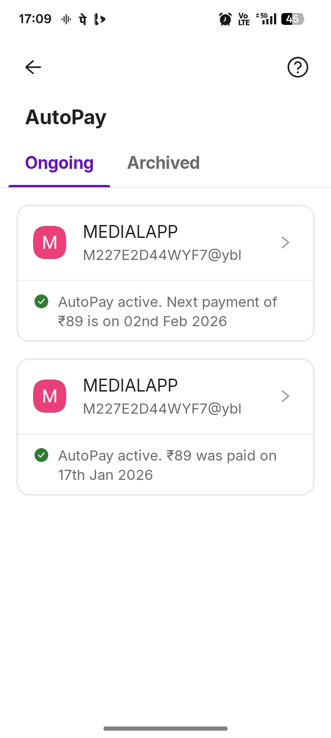Tap the next payment 02nd Feb 2026 text

point(167,311)
